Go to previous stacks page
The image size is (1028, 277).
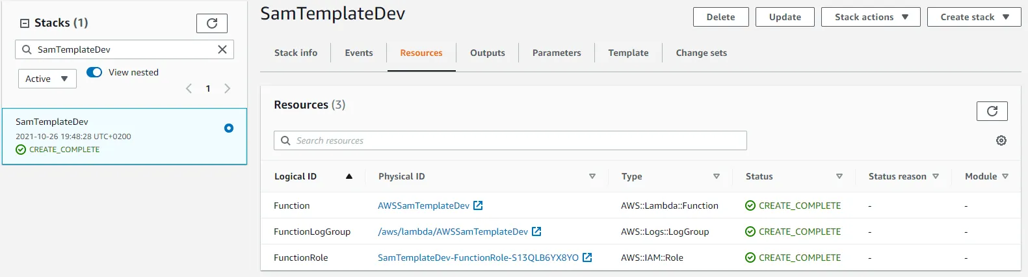189,88
